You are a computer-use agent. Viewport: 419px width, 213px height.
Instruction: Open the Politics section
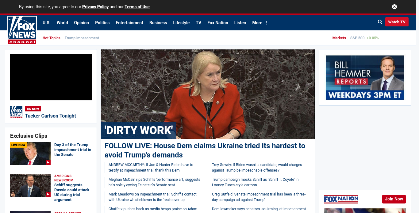(x=102, y=23)
